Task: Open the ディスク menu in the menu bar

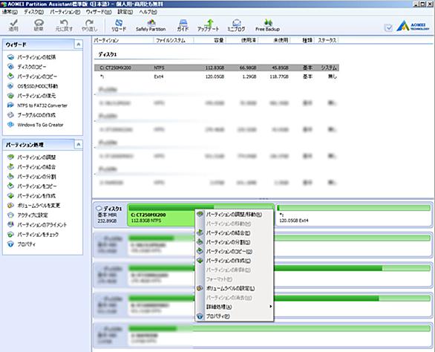Action: [34, 12]
